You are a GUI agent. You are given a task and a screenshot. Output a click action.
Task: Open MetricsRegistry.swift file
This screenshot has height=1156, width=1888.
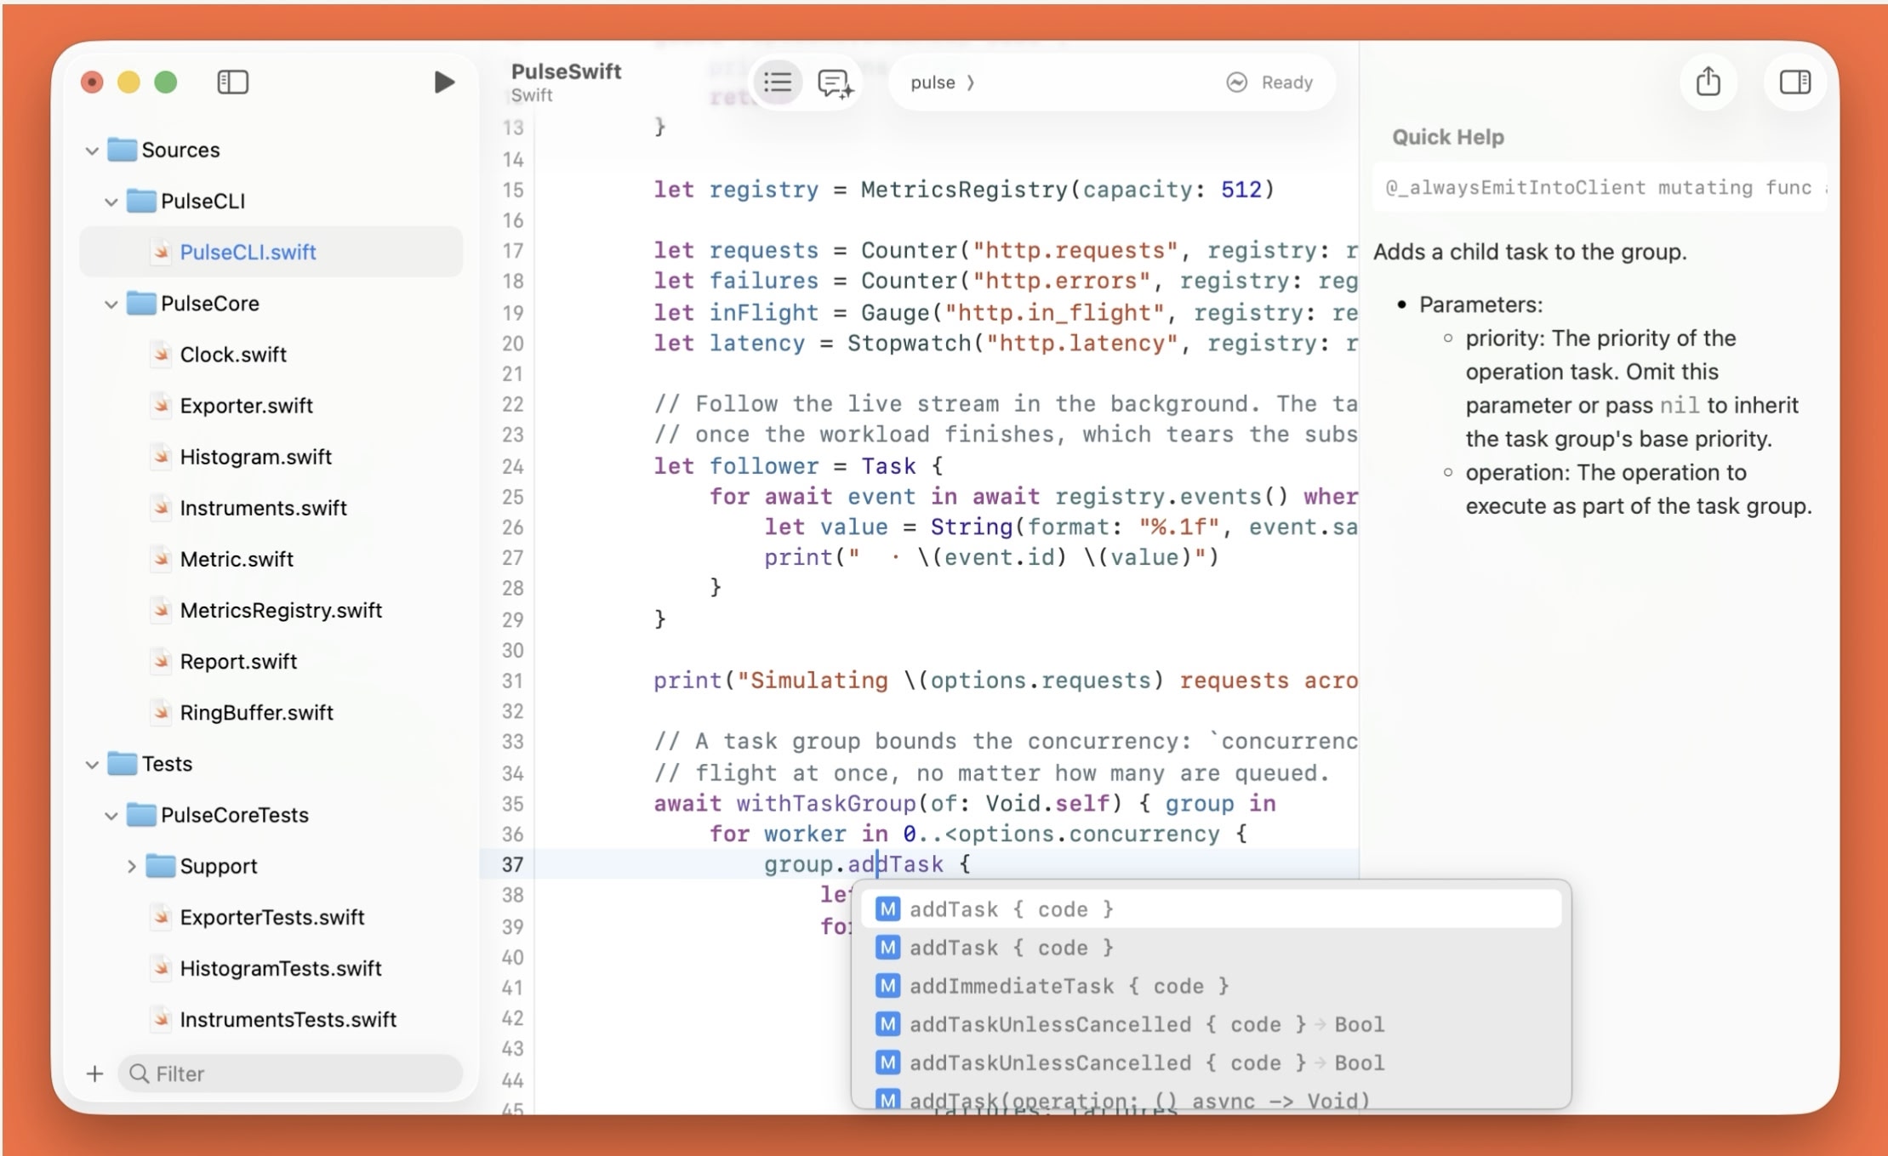coord(281,610)
